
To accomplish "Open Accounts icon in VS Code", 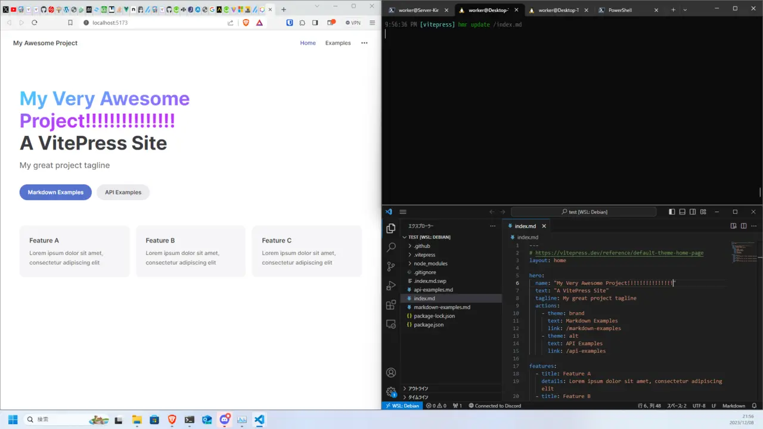I will pyautogui.click(x=391, y=373).
